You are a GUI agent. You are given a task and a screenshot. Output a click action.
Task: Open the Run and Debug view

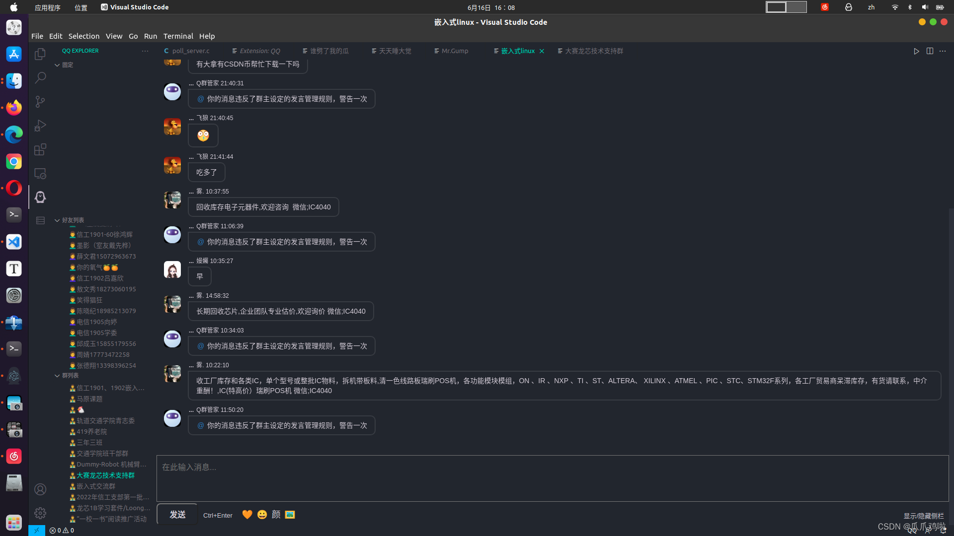(x=40, y=126)
